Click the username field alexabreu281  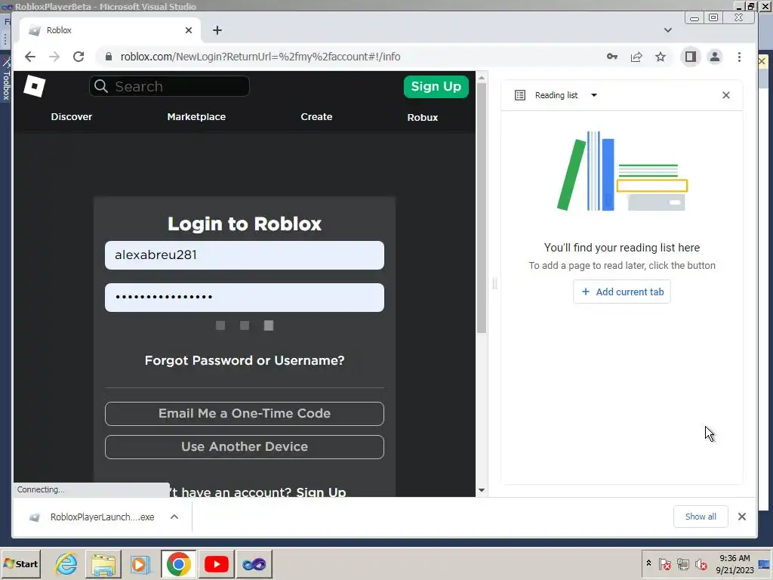pyautogui.click(x=245, y=255)
